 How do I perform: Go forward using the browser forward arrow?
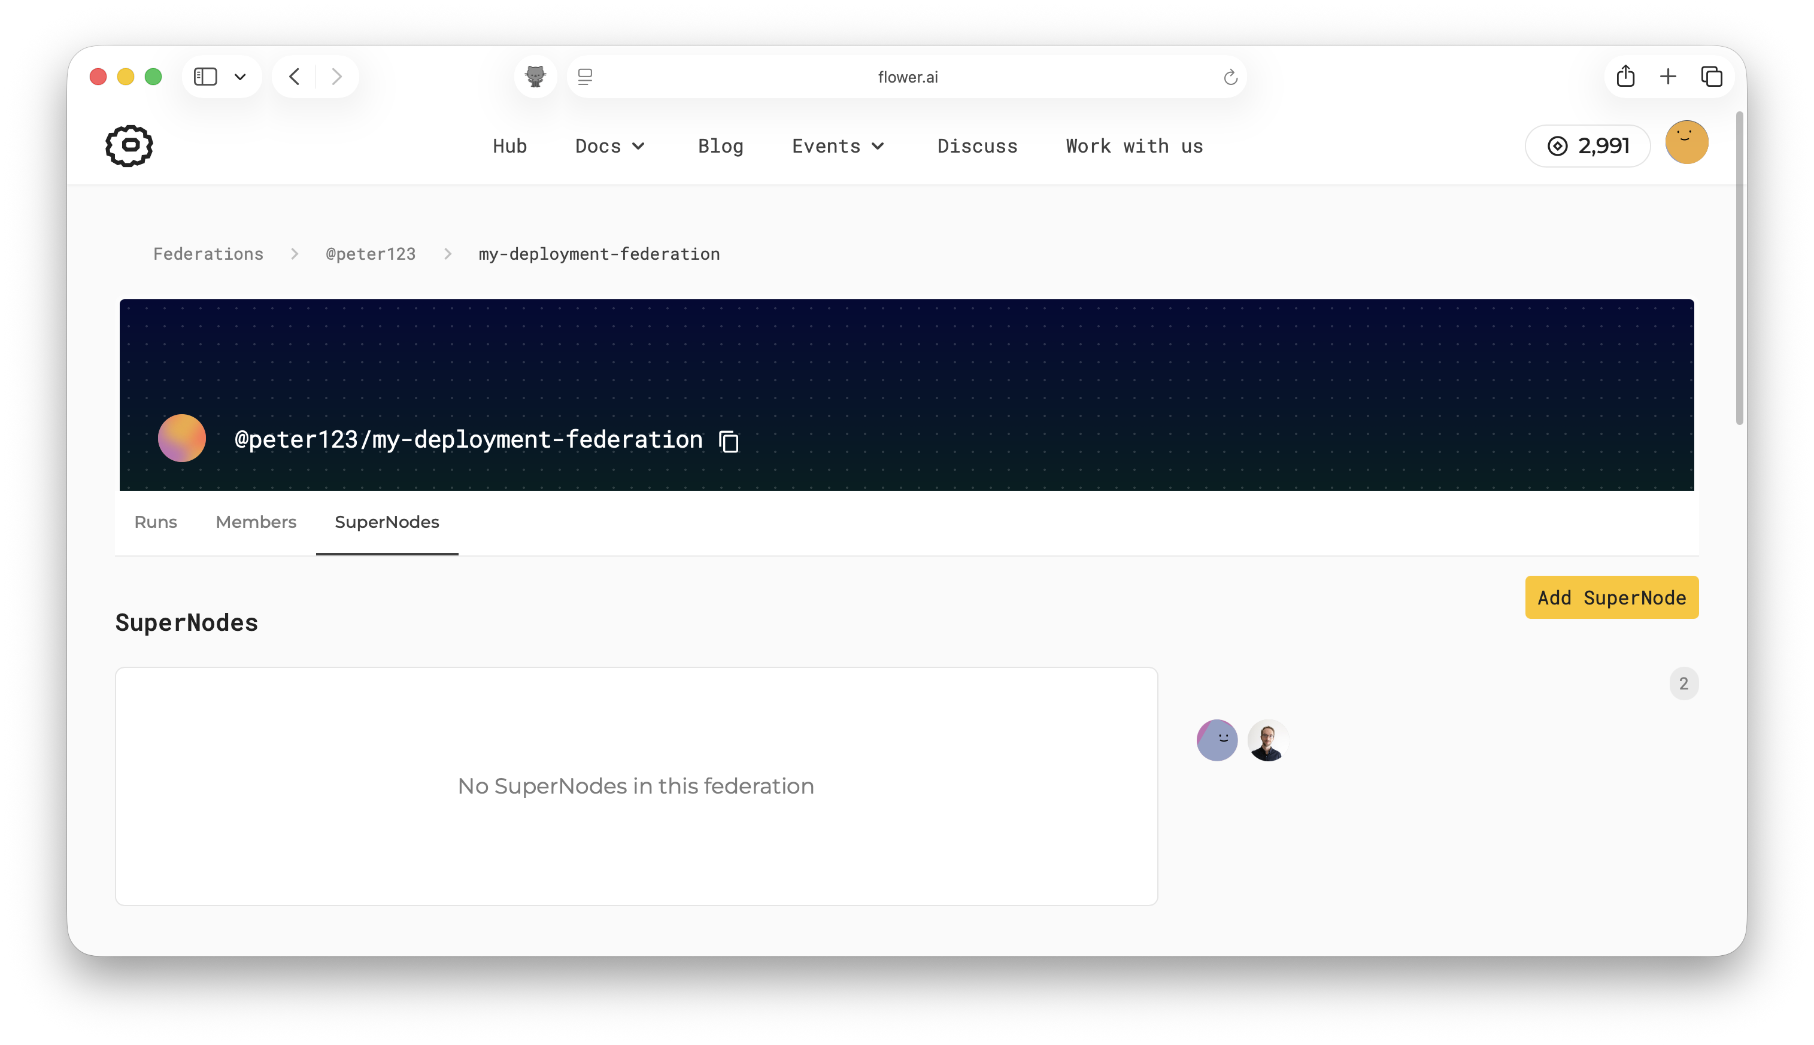[x=336, y=76]
